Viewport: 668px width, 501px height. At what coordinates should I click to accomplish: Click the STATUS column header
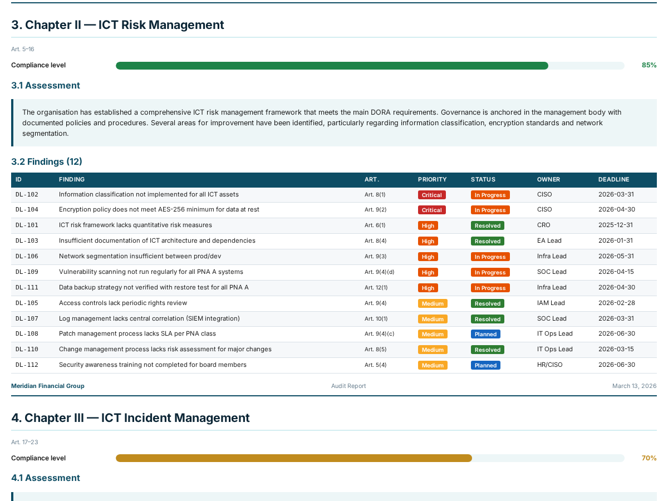pos(483,179)
